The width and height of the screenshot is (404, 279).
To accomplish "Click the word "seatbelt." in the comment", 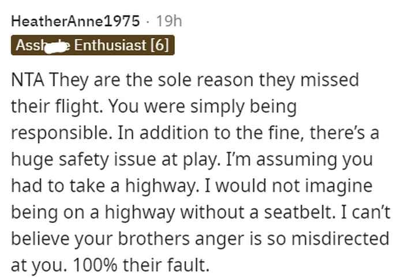I will pos(300,212).
